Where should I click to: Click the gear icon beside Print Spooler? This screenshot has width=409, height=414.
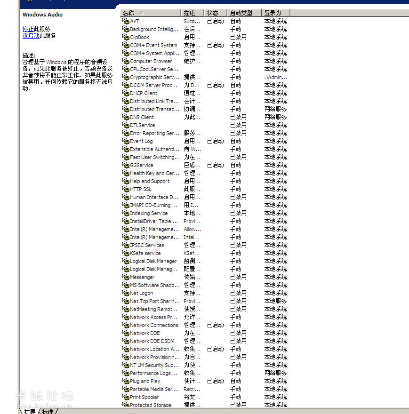pyautogui.click(x=126, y=397)
